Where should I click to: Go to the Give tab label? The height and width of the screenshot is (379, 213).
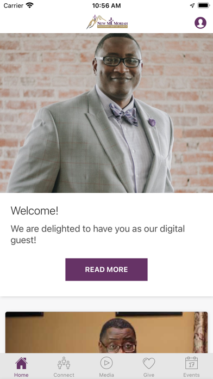click(x=149, y=375)
